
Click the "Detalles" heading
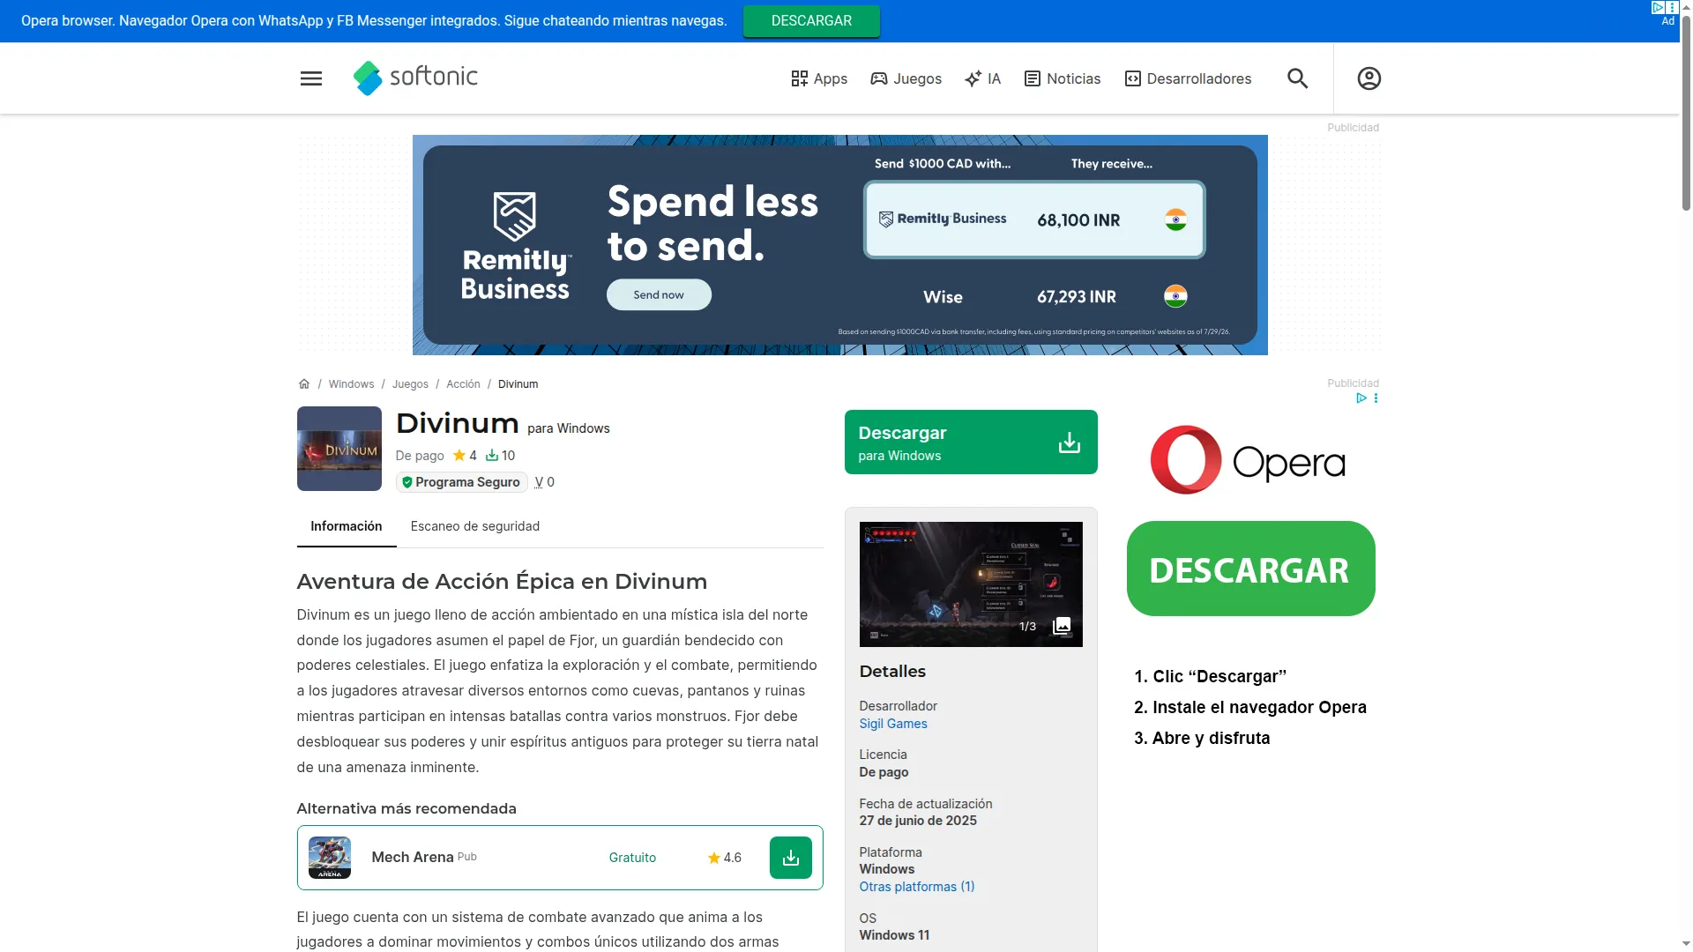(892, 672)
